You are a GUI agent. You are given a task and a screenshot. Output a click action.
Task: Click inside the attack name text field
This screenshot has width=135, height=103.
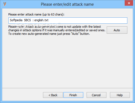click(x=68, y=20)
